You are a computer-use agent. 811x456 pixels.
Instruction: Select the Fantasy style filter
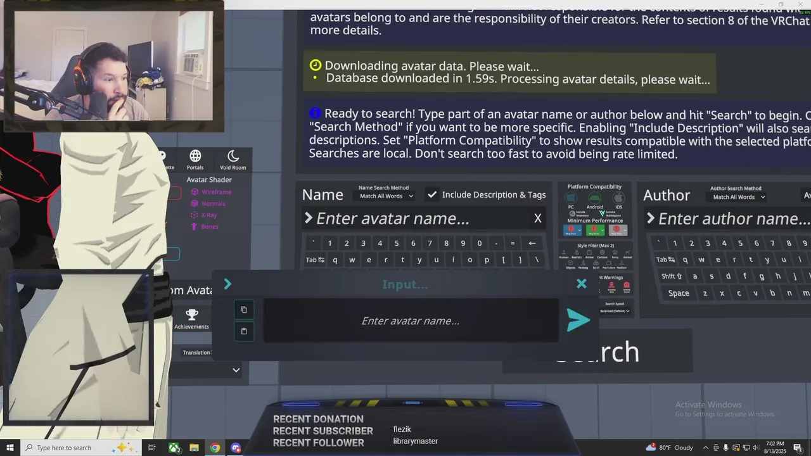(x=583, y=265)
